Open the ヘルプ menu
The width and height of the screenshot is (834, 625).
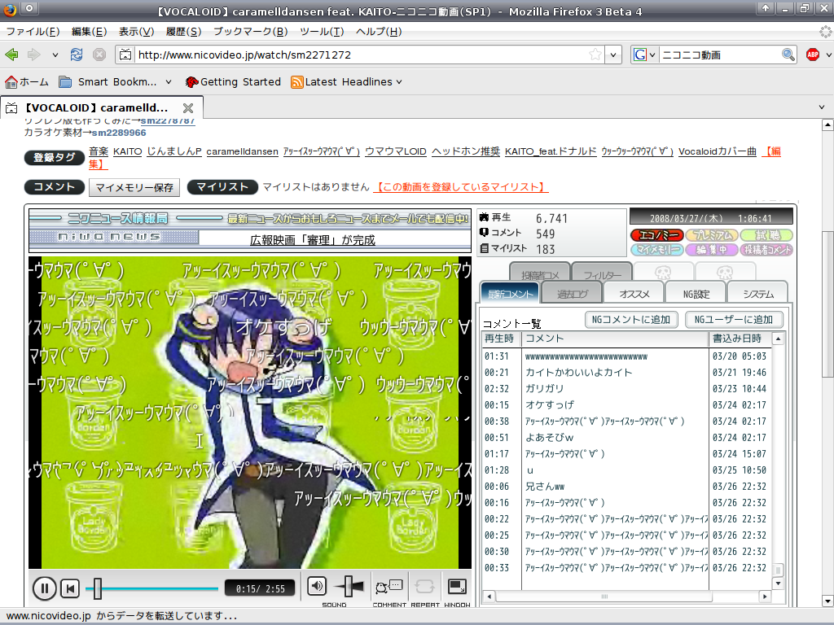[379, 32]
